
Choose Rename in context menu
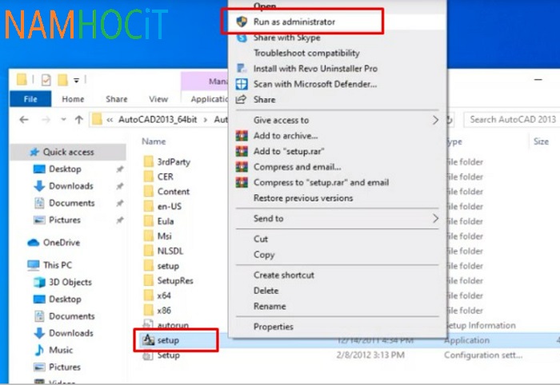point(337,306)
